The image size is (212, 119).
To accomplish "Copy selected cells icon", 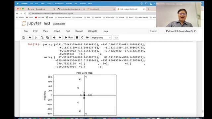I will (x=42, y=37).
